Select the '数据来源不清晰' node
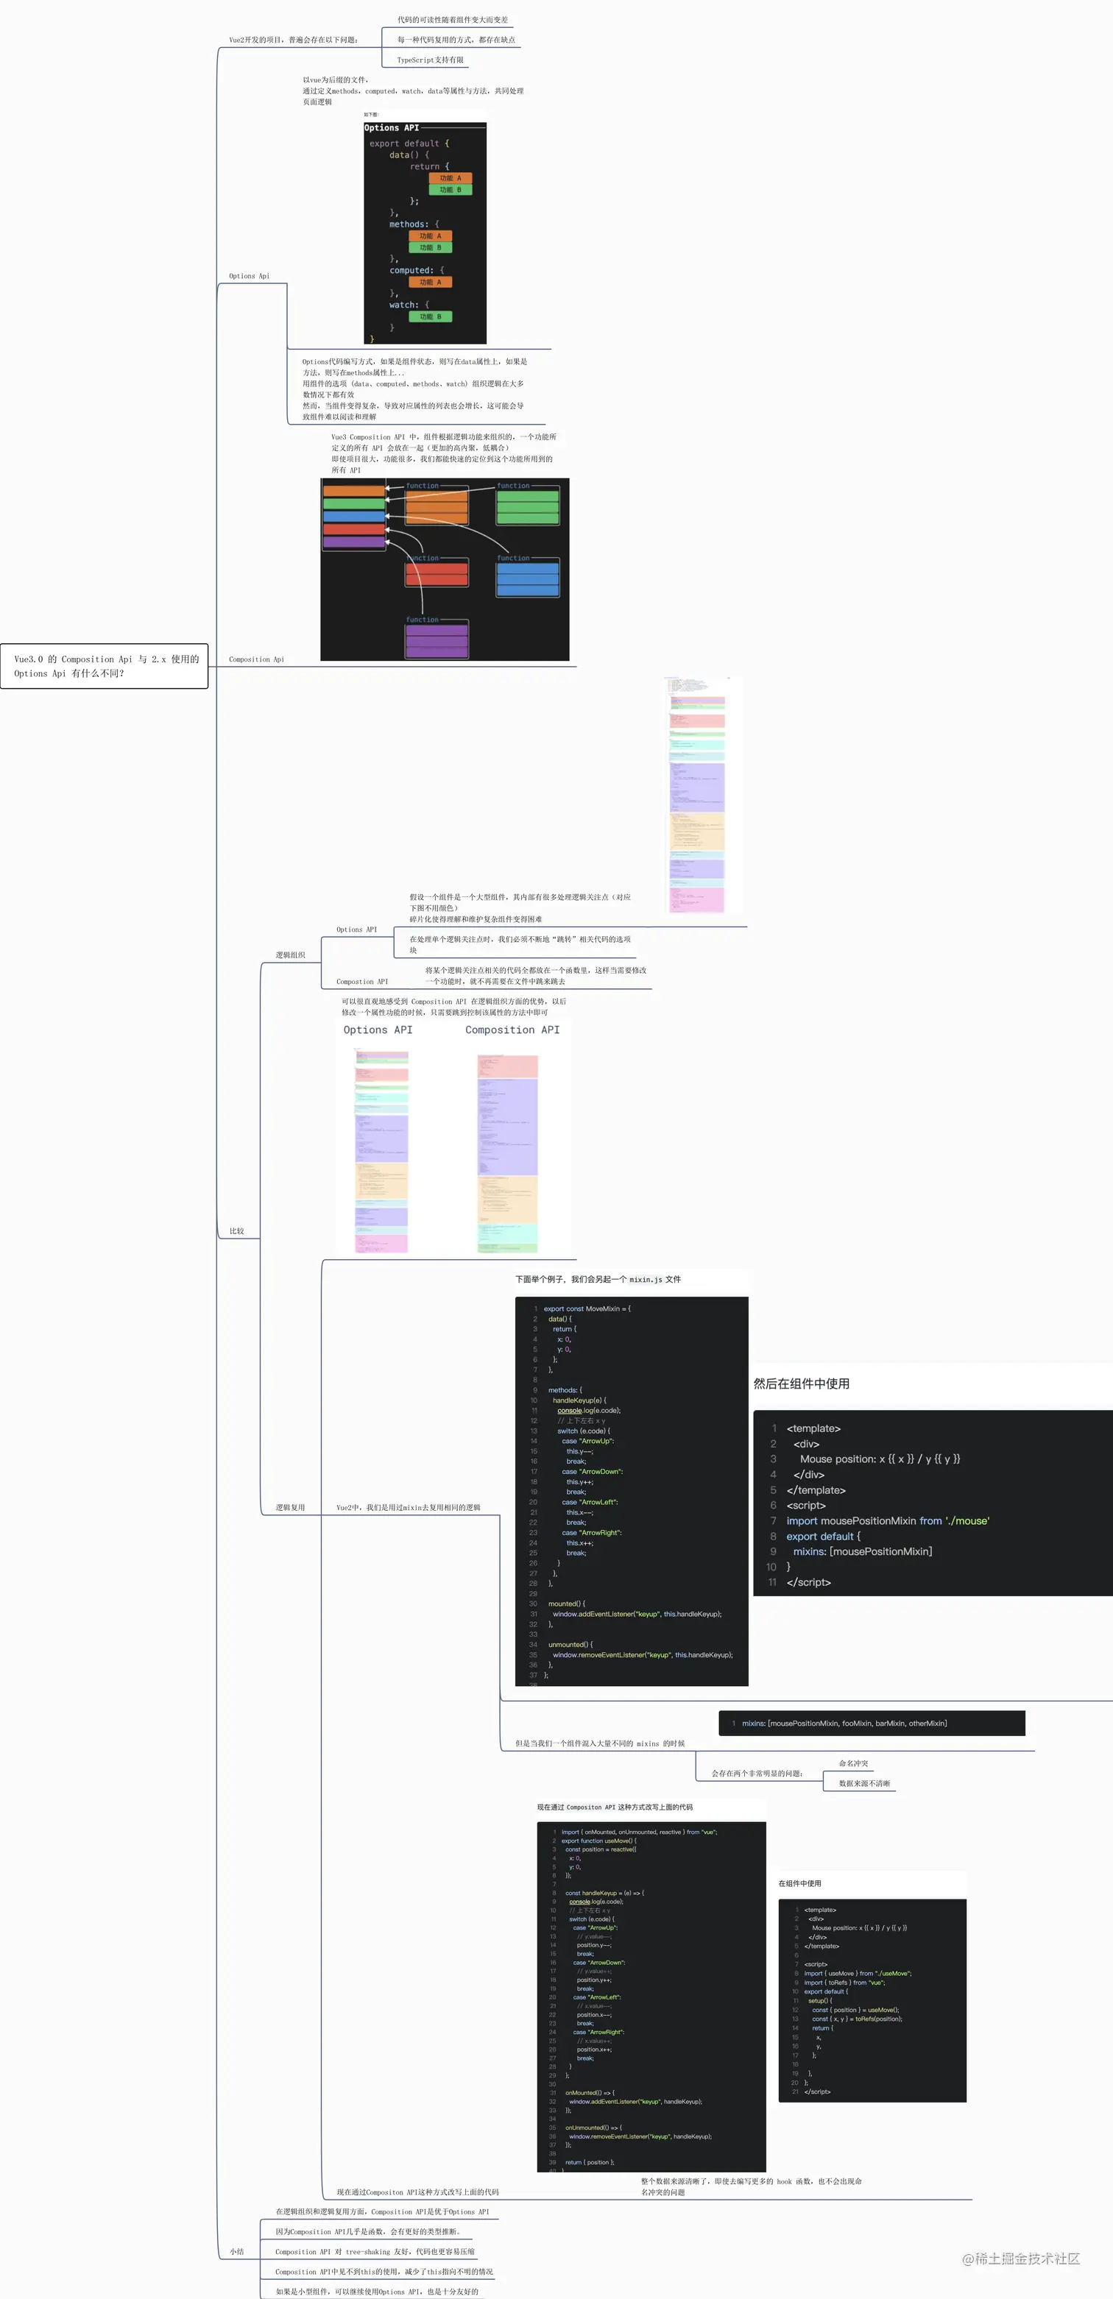Image resolution: width=1113 pixels, height=2299 pixels. tap(864, 1784)
